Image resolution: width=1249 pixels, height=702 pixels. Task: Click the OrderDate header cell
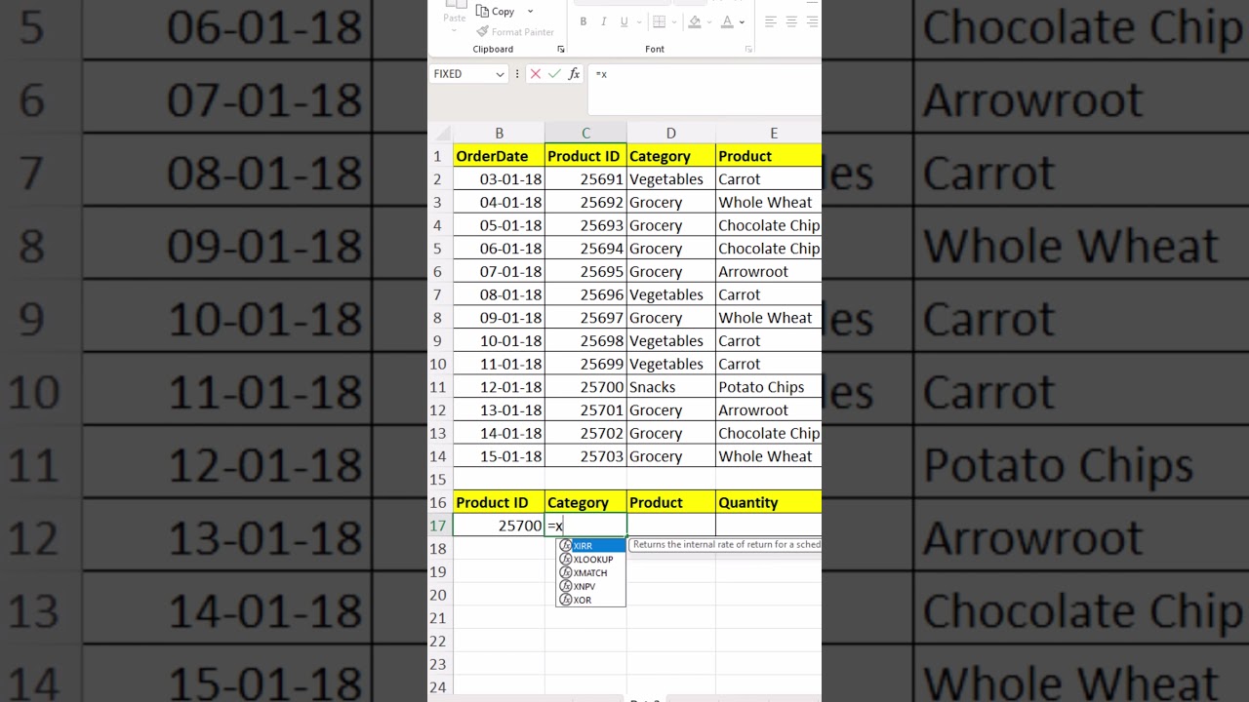click(499, 156)
